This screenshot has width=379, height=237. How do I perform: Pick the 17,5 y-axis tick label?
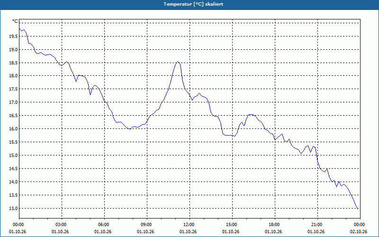coord(13,89)
